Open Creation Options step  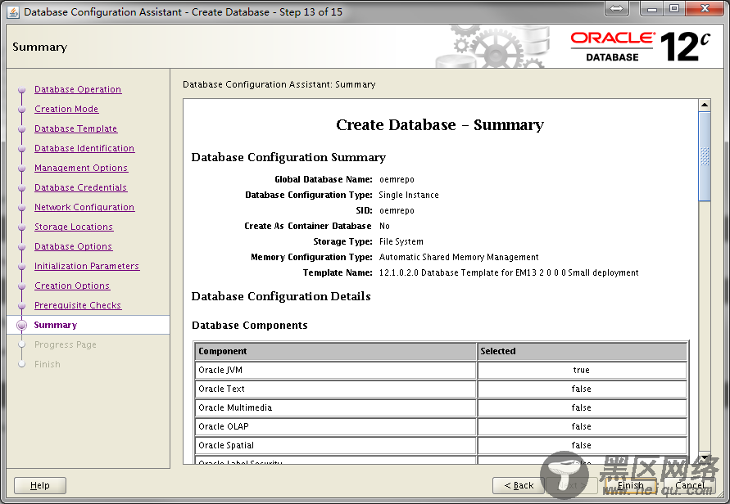(72, 286)
